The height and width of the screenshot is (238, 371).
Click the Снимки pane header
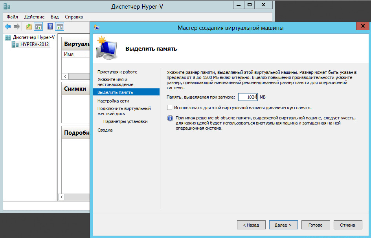(x=75, y=89)
